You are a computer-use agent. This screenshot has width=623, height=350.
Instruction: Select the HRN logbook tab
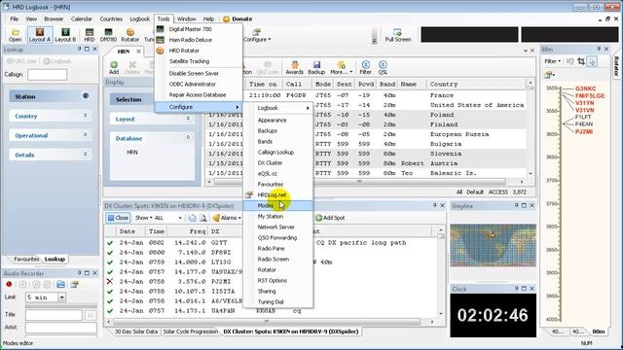pyautogui.click(x=124, y=52)
